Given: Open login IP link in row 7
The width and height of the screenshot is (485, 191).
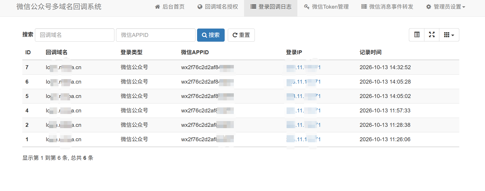Looking at the screenshot, I should (303, 67).
